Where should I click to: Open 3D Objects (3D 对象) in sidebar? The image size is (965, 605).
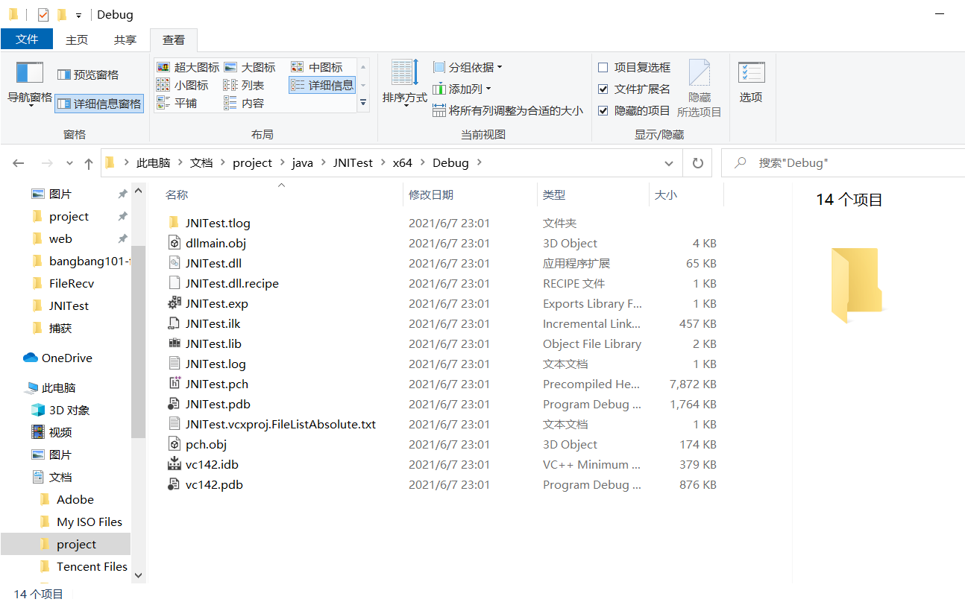click(69, 410)
